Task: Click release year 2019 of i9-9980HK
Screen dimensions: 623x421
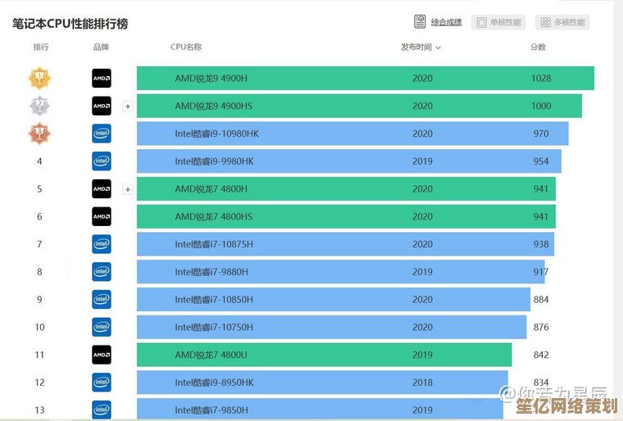Action: (x=422, y=161)
